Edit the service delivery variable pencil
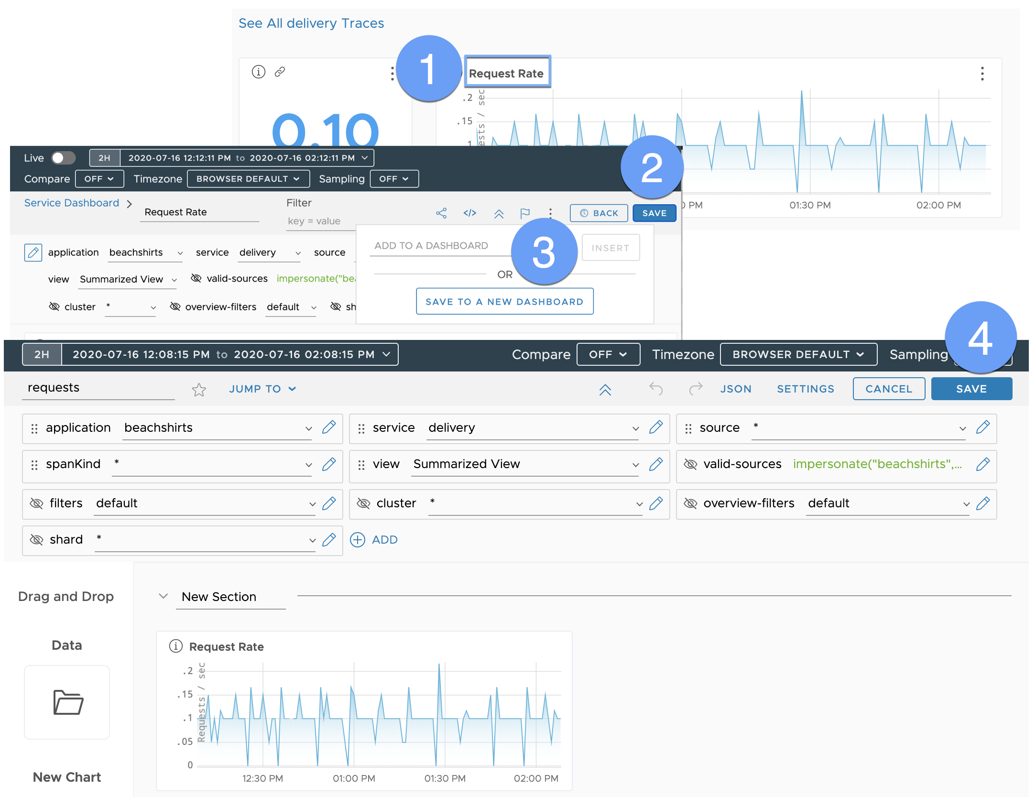1036x797 pixels. tap(656, 427)
